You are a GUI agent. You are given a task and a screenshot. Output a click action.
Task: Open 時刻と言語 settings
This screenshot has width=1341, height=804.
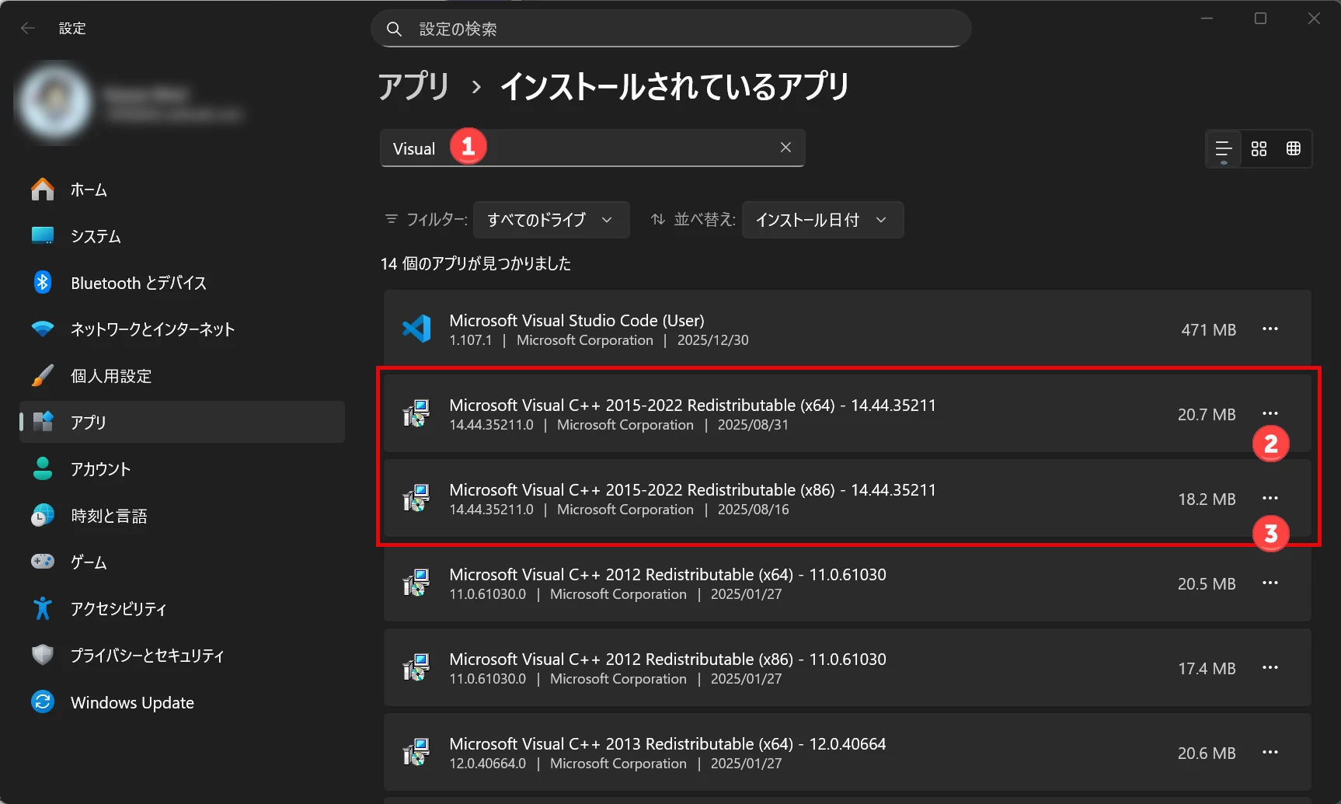tap(182, 516)
